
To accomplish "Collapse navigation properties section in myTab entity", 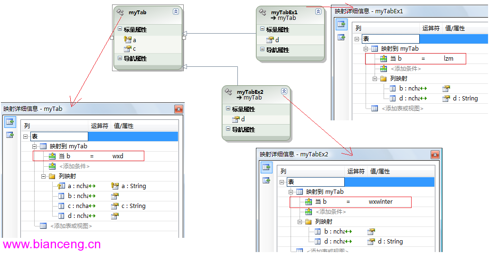I will tap(120, 58).
